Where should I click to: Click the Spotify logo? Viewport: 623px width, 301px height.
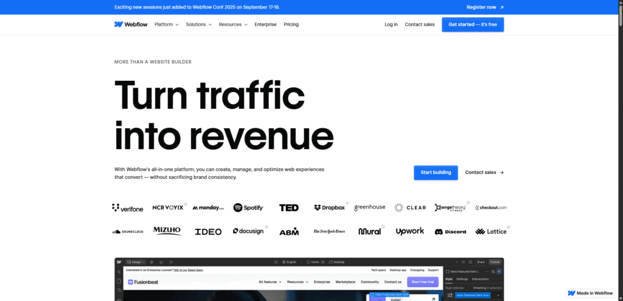248,208
